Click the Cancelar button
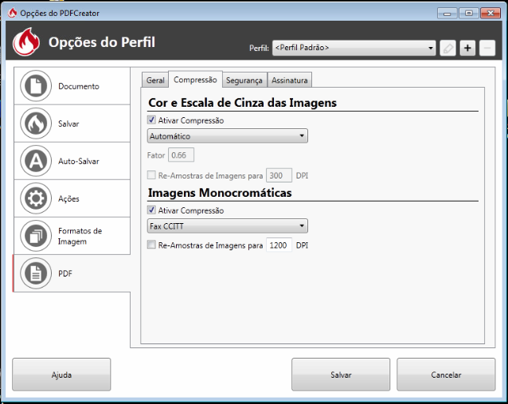This screenshot has height=404, width=508. click(446, 375)
